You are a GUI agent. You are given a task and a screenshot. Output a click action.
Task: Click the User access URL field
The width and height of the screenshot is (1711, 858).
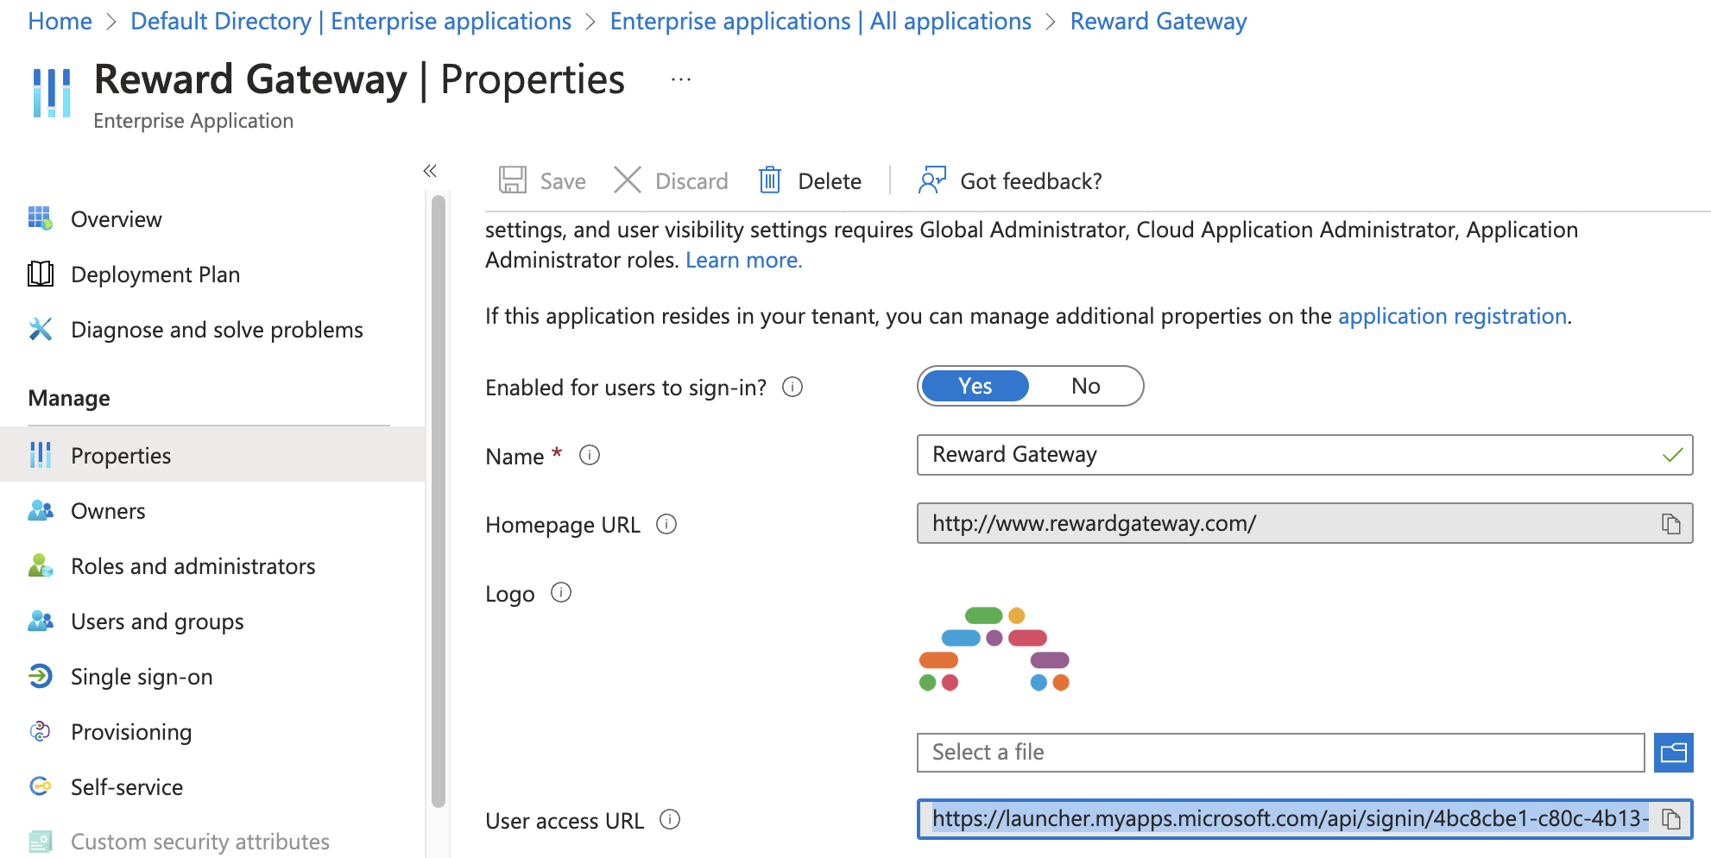[x=1304, y=819]
